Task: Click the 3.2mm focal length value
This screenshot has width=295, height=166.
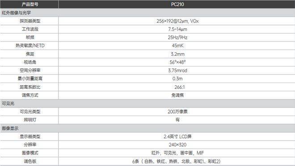Action: coord(177,54)
